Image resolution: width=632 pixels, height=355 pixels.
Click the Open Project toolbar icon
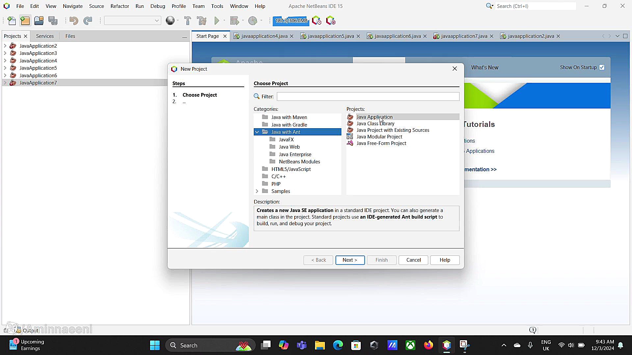click(x=39, y=21)
